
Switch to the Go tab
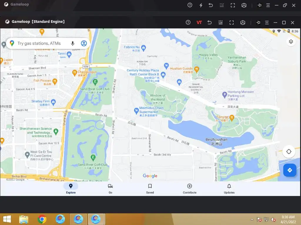(x=111, y=189)
